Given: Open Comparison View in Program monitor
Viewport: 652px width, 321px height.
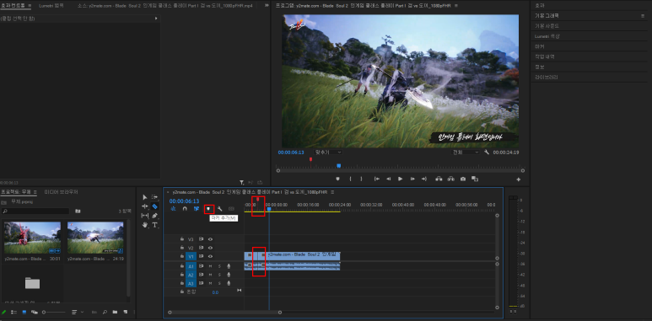Looking at the screenshot, I should click(x=474, y=179).
